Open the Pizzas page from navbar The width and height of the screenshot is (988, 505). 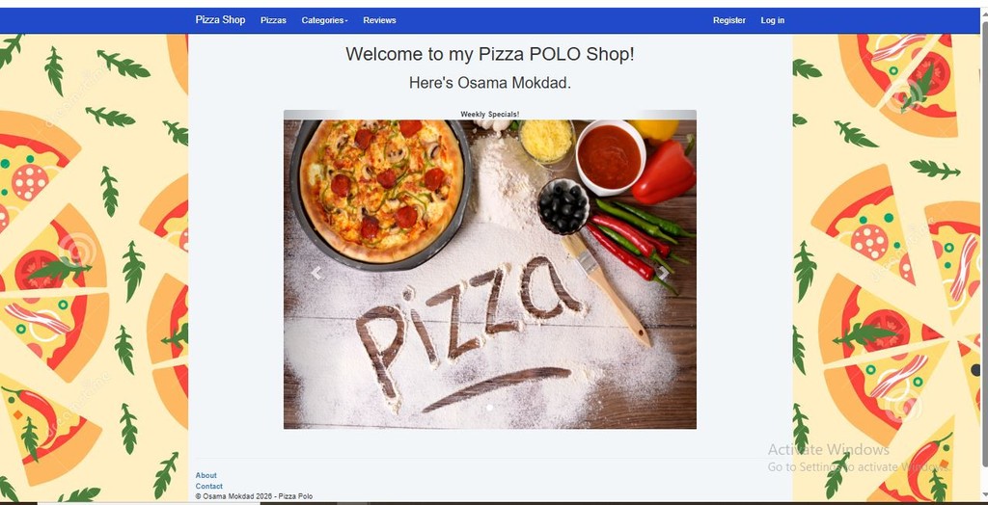[273, 20]
